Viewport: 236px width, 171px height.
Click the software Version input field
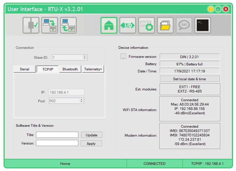click(x=57, y=143)
